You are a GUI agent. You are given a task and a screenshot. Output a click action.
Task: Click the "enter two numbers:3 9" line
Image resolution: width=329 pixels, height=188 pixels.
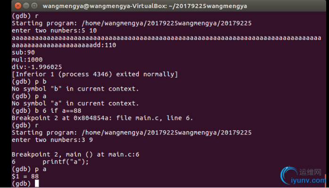tap(52, 140)
